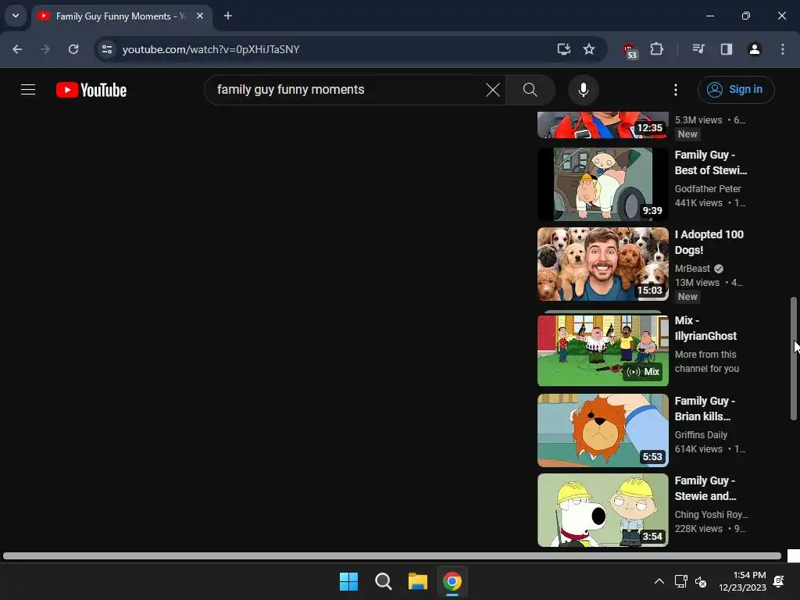Open Griffins Daily channel name
Image resolution: width=800 pixels, height=600 pixels.
click(701, 434)
